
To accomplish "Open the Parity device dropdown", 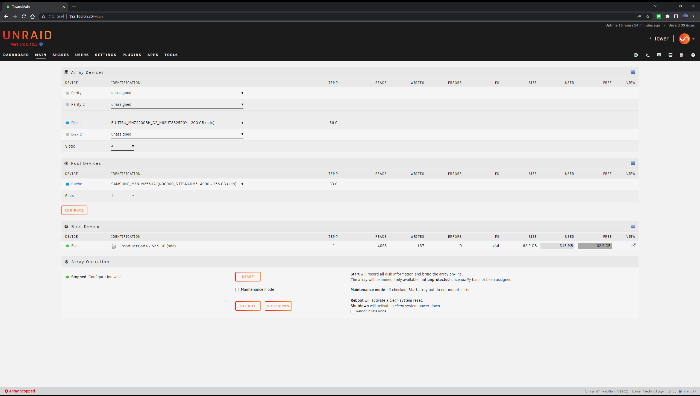I will [x=177, y=93].
